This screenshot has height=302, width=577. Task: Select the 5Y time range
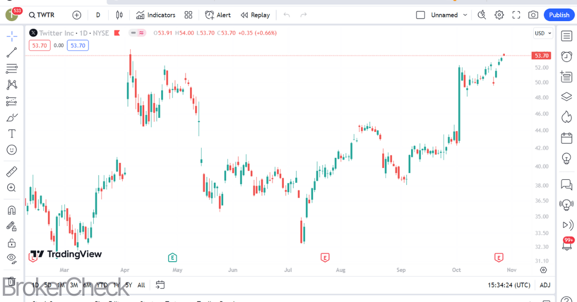128,285
